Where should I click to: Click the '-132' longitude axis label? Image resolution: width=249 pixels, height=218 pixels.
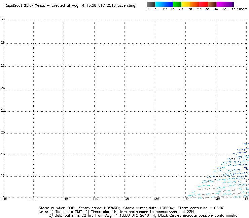click(x=216, y=199)
